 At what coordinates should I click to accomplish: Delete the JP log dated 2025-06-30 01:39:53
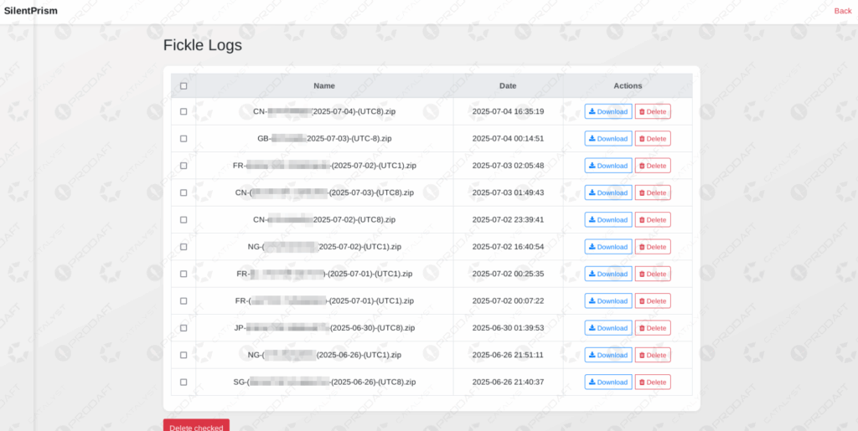652,328
